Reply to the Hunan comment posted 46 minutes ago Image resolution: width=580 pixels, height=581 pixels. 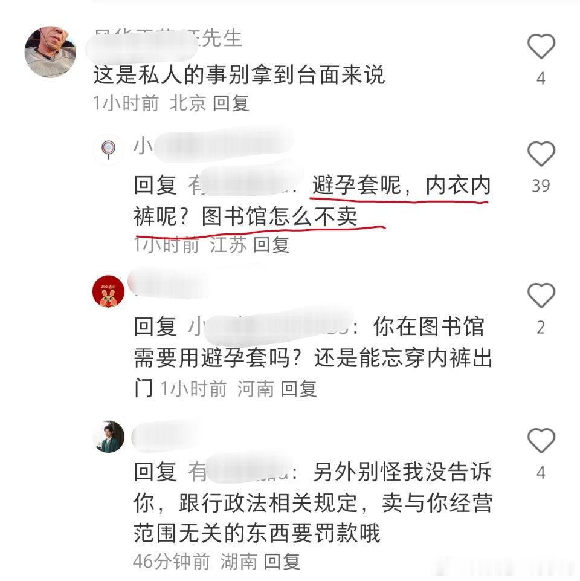coord(282,562)
